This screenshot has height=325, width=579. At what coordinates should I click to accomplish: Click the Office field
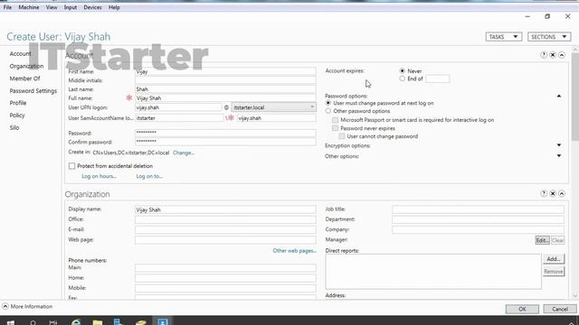pos(225,219)
